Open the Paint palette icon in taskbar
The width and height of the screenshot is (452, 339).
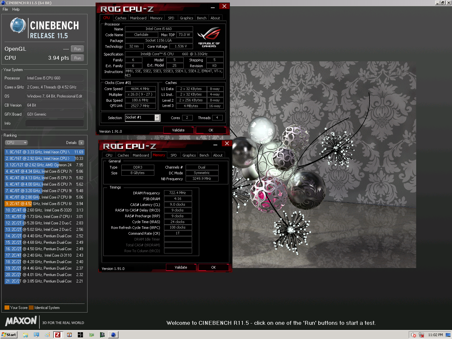tap(47, 335)
